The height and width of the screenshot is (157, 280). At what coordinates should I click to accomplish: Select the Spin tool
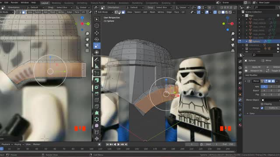point(97,119)
